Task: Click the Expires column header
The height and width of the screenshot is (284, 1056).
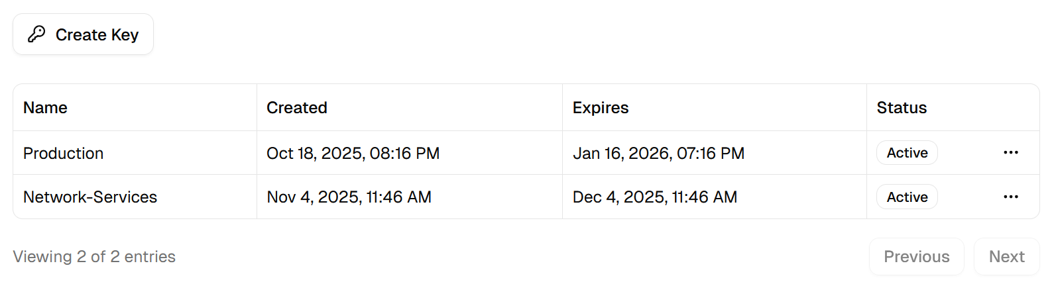Action: click(600, 108)
